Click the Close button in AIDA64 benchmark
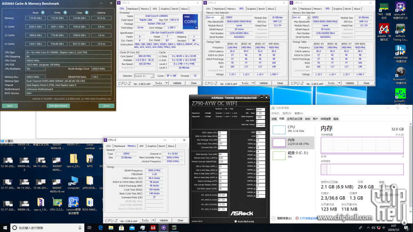Image resolution: width=413 pixels, height=232 pixels. pyautogui.click(x=106, y=106)
